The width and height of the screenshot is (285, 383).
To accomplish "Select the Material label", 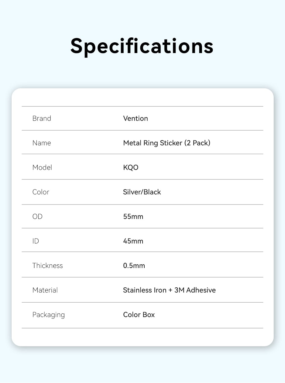I will (x=45, y=290).
